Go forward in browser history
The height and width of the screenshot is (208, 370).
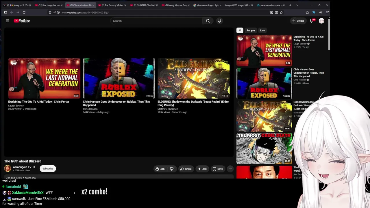coord(18,12)
